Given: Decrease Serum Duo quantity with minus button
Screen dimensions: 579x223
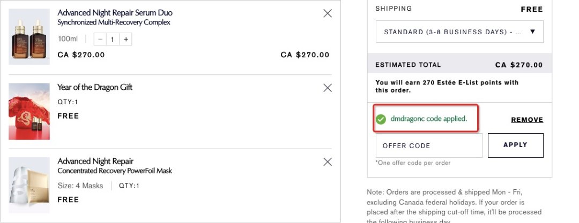Looking at the screenshot, I should coord(100,39).
